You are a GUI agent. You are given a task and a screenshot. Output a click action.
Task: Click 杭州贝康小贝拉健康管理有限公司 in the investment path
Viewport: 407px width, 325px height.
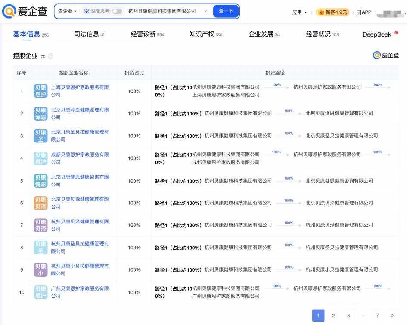[x=342, y=270]
